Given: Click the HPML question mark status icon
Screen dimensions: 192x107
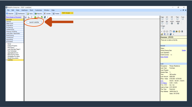Looking at the screenshot, I should pyautogui.click(x=178, y=23).
